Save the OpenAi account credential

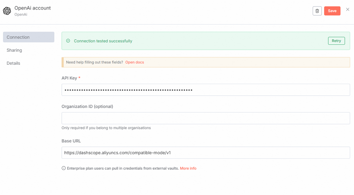332,11
